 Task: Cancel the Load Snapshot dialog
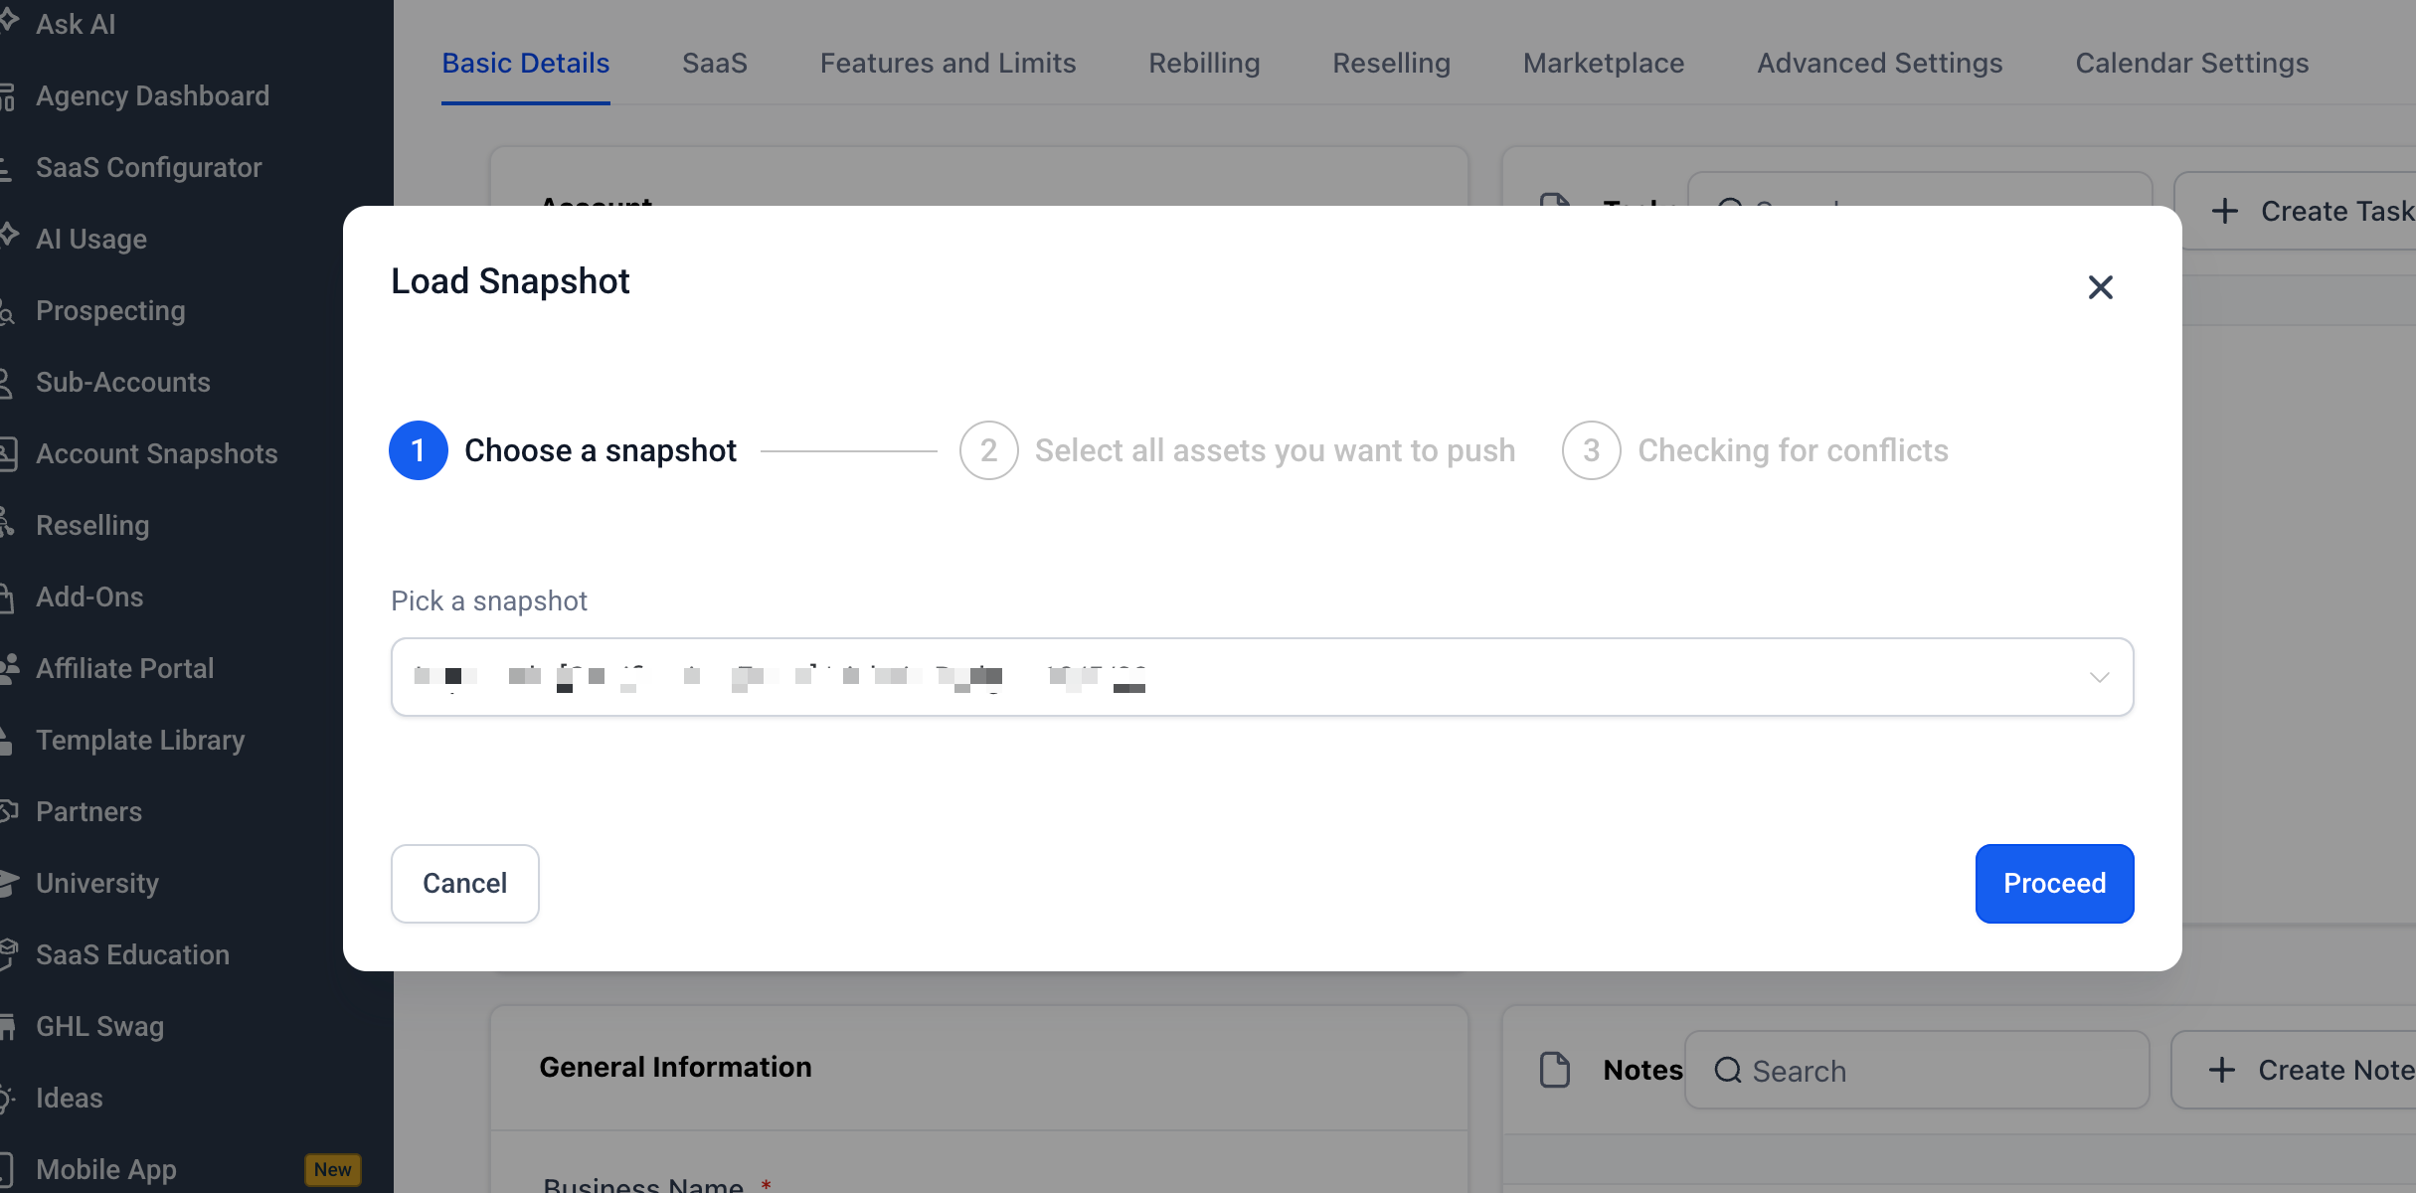tap(464, 884)
